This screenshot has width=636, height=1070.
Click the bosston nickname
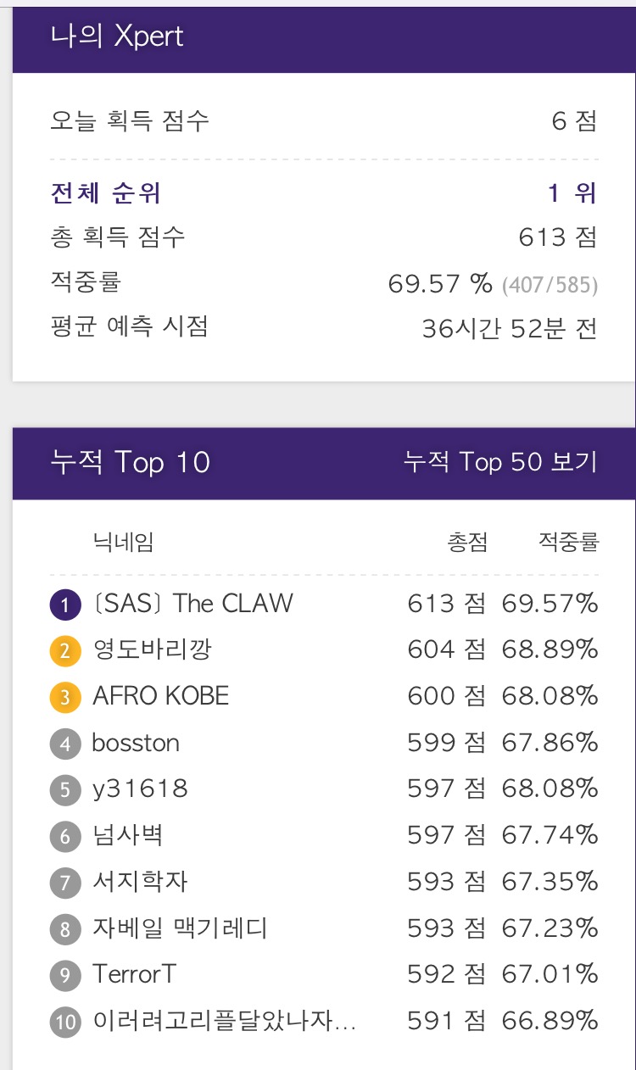pos(136,743)
